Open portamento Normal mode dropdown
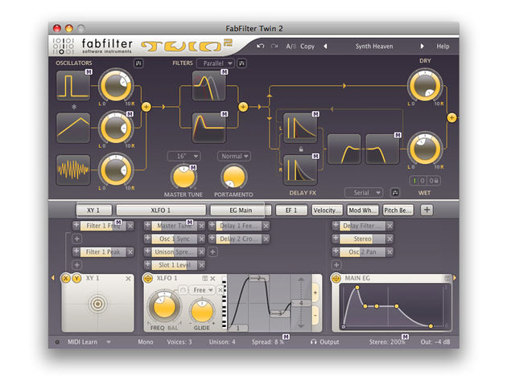This screenshot has height=380, width=507. click(x=234, y=157)
